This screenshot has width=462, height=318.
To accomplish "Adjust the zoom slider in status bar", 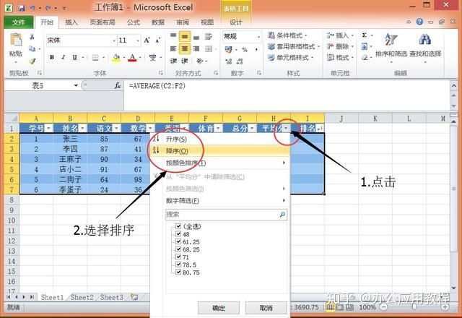I will (x=414, y=307).
